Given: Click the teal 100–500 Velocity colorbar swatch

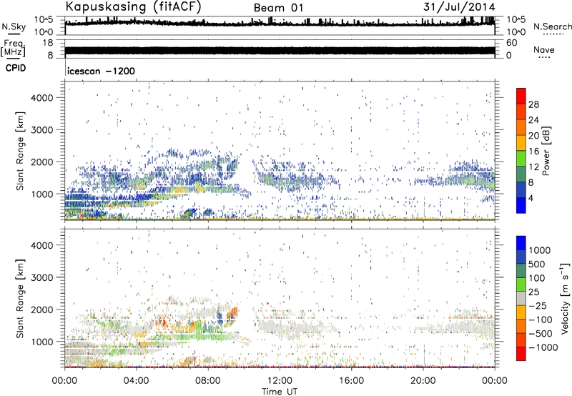Looking at the screenshot, I should pos(521,271).
